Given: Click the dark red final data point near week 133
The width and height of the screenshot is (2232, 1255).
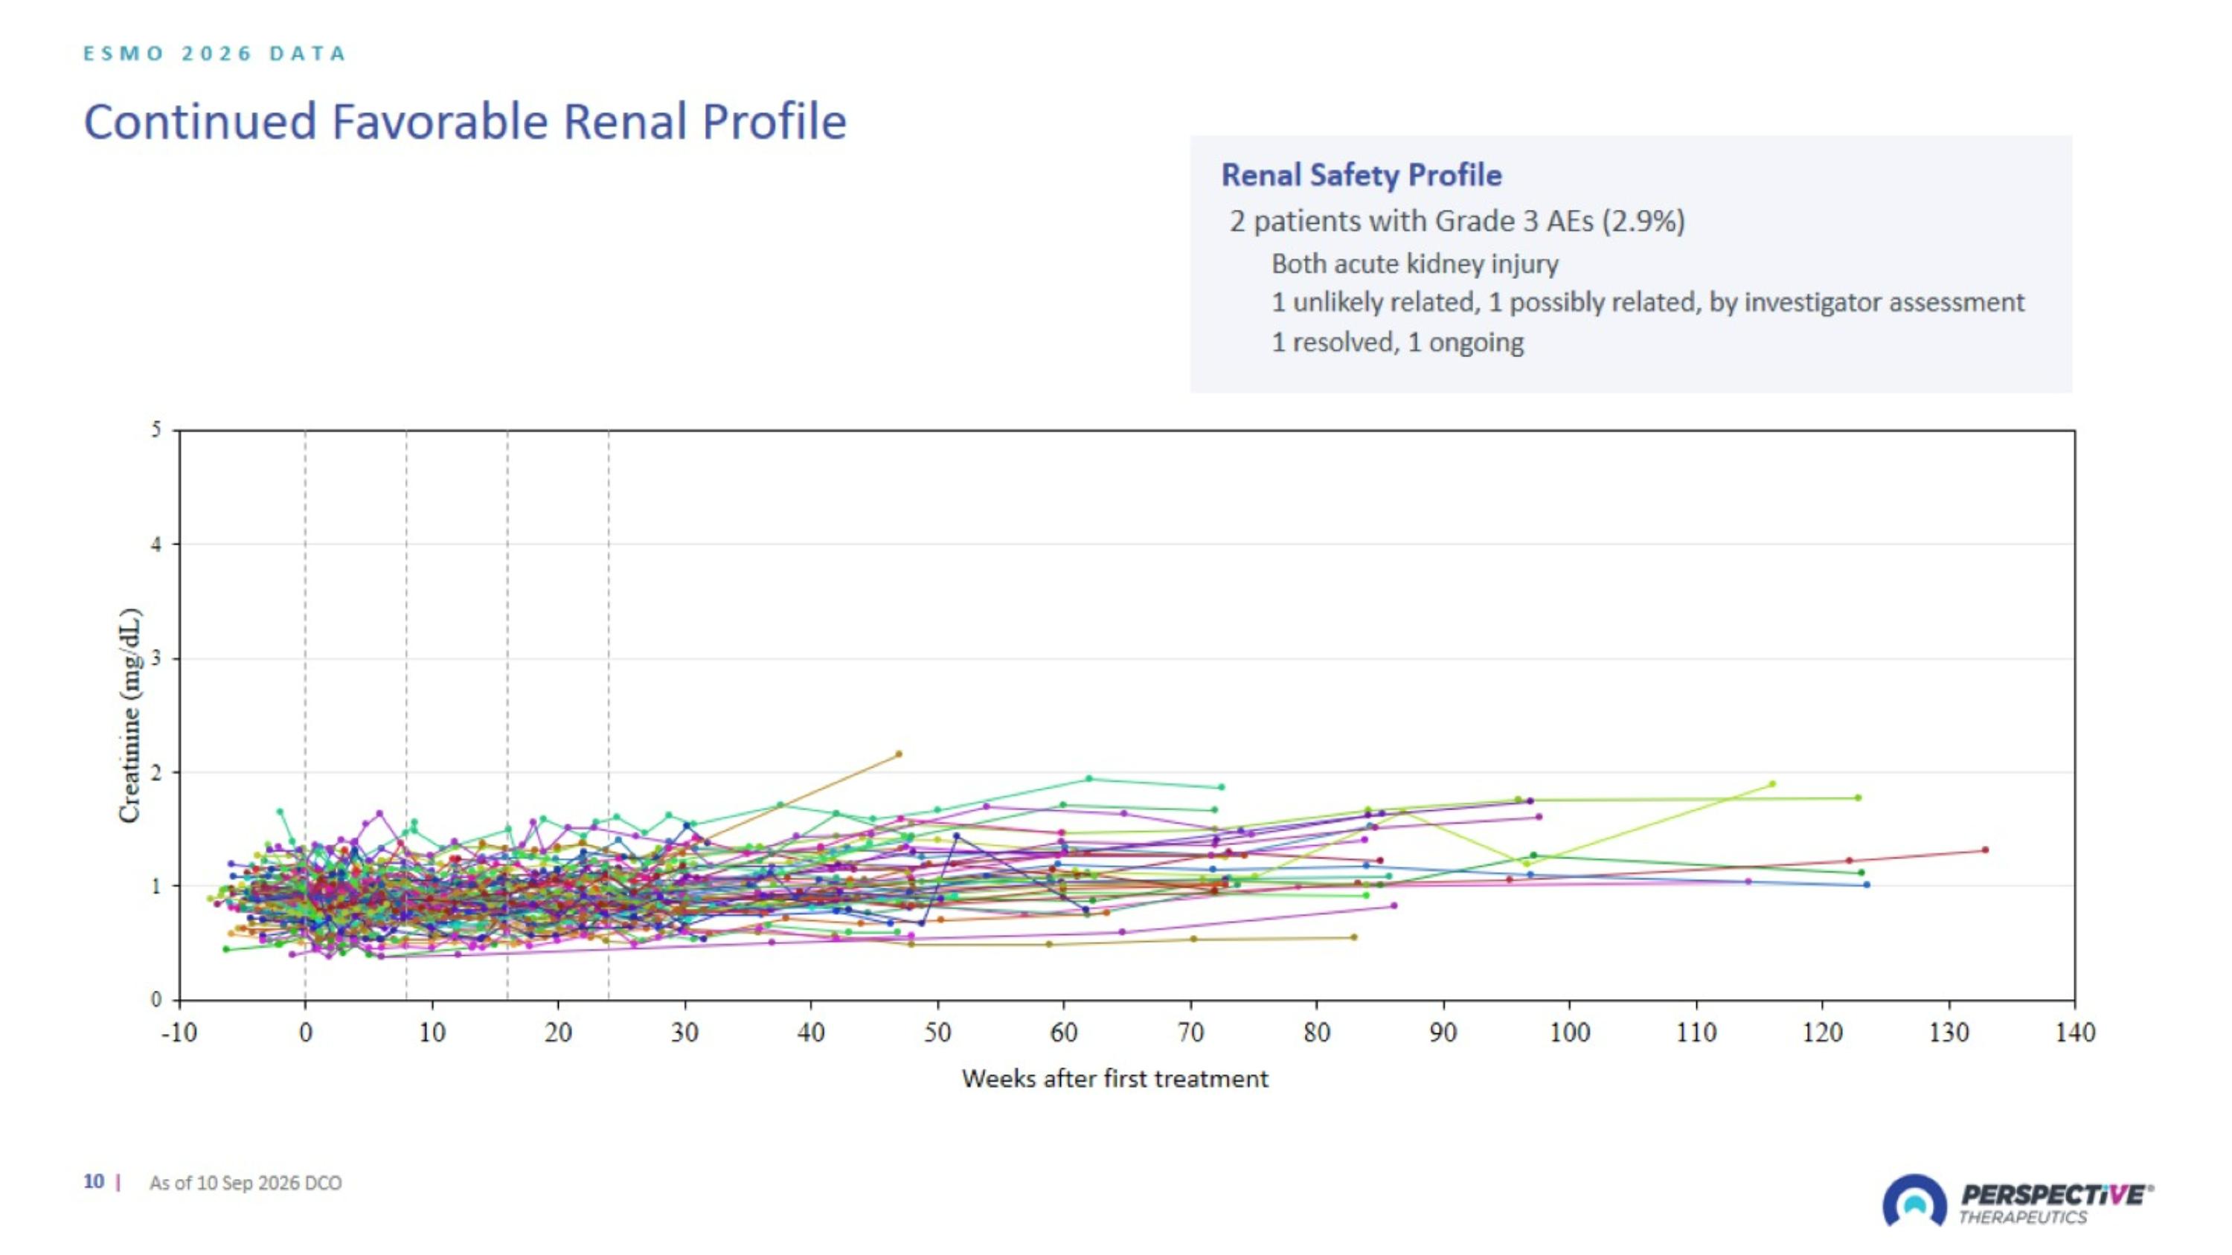Looking at the screenshot, I should pyautogui.click(x=1985, y=850).
